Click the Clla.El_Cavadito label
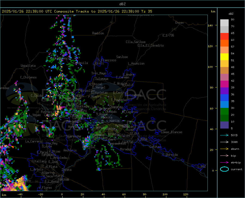 point(151,45)
